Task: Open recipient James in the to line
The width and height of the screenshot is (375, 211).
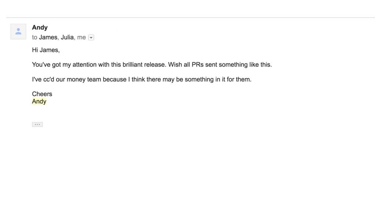Action: [x=48, y=37]
